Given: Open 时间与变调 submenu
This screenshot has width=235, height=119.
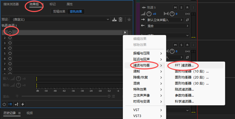Looking at the screenshot, I should tap(144, 101).
